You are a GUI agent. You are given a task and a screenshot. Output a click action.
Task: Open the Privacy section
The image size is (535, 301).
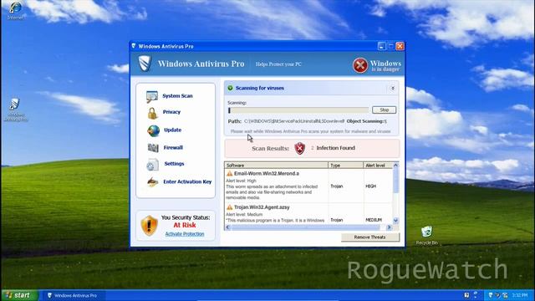(x=171, y=112)
